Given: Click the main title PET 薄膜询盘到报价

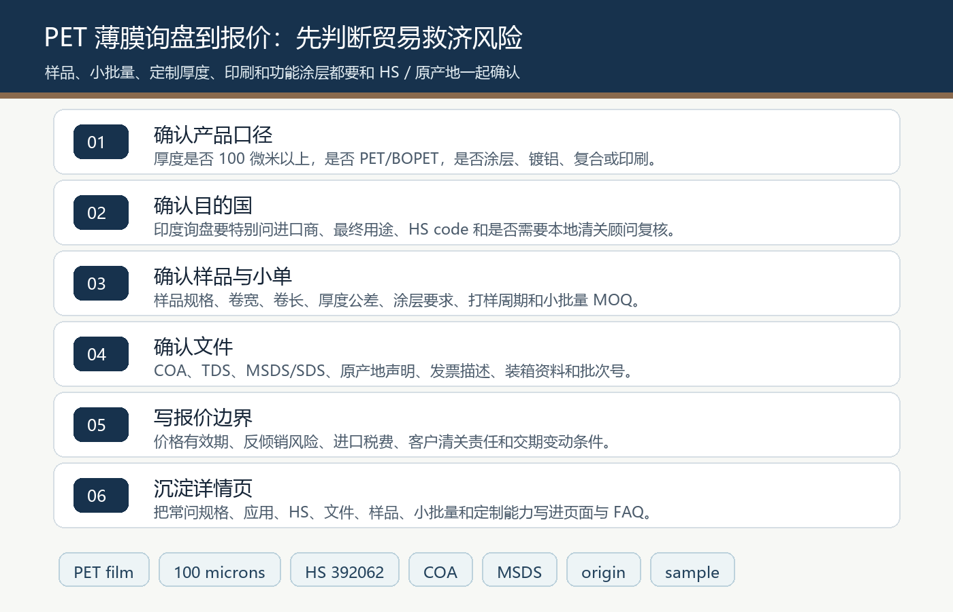Looking at the screenshot, I should (283, 37).
